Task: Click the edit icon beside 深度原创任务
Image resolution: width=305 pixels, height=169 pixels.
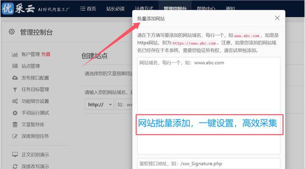Action: coord(15,136)
